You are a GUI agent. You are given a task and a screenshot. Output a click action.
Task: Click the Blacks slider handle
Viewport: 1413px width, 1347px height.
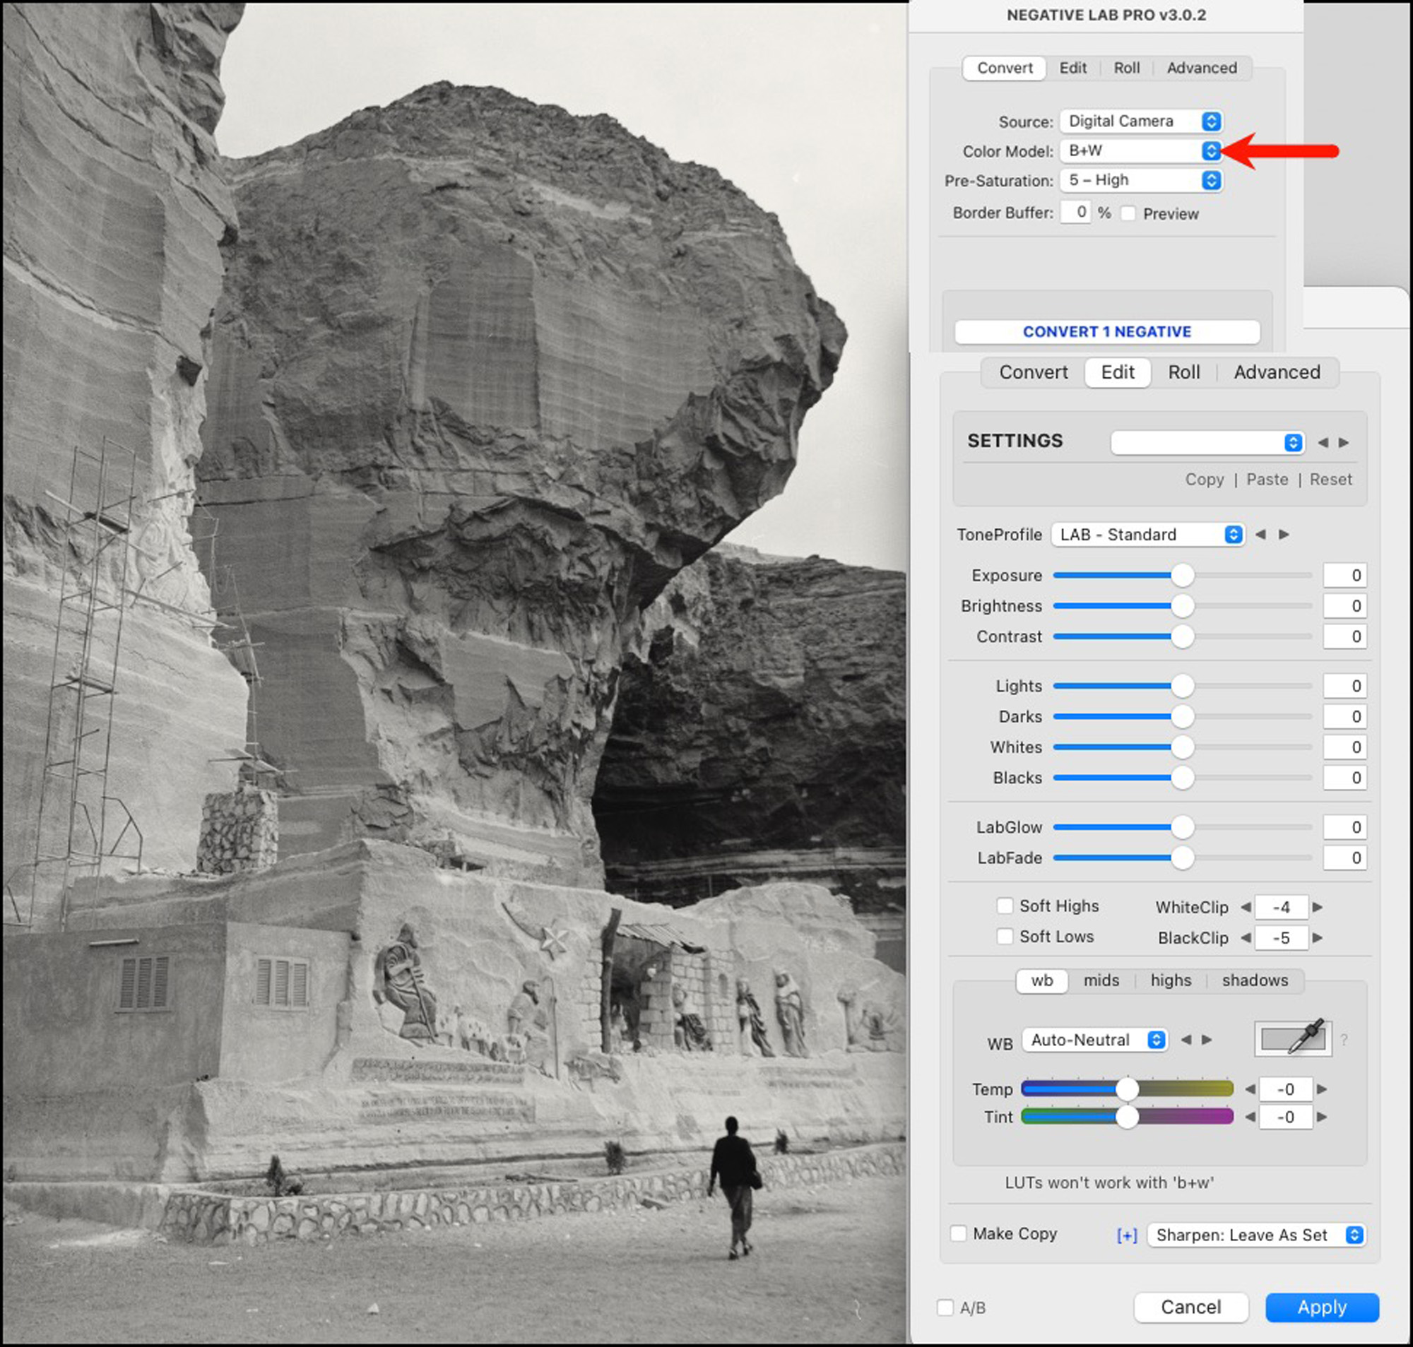point(1182,778)
